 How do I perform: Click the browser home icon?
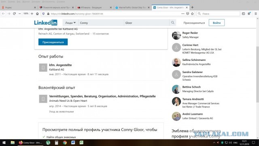37,14
